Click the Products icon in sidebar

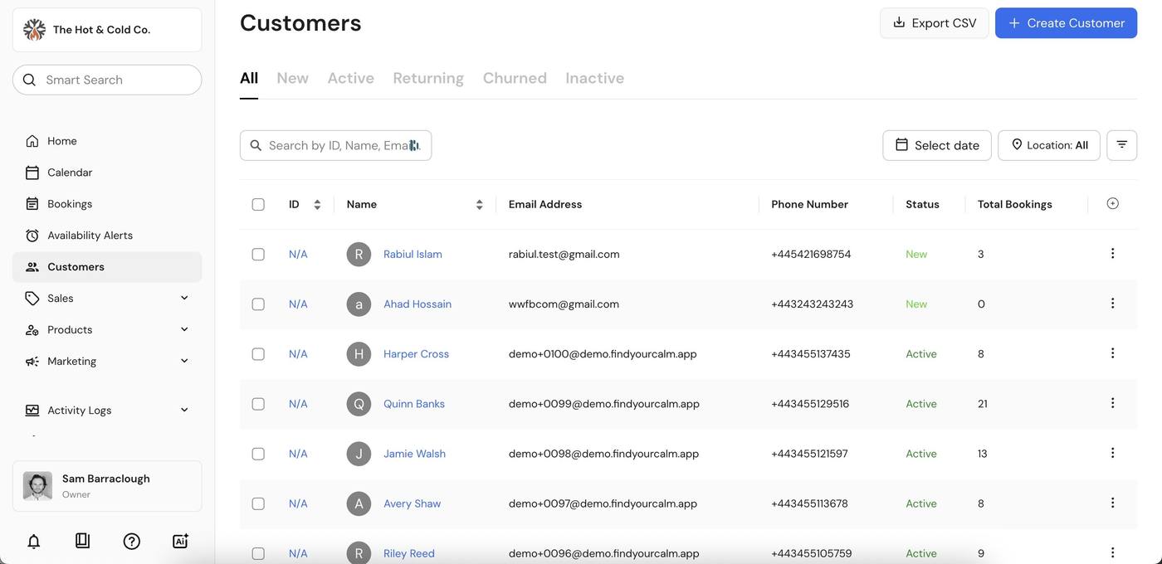tap(32, 330)
